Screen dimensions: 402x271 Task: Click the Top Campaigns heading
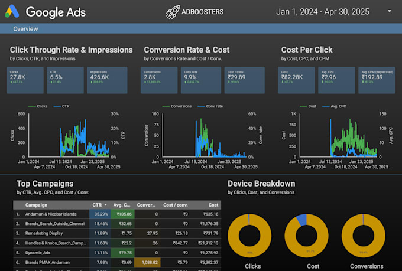coord(45,184)
